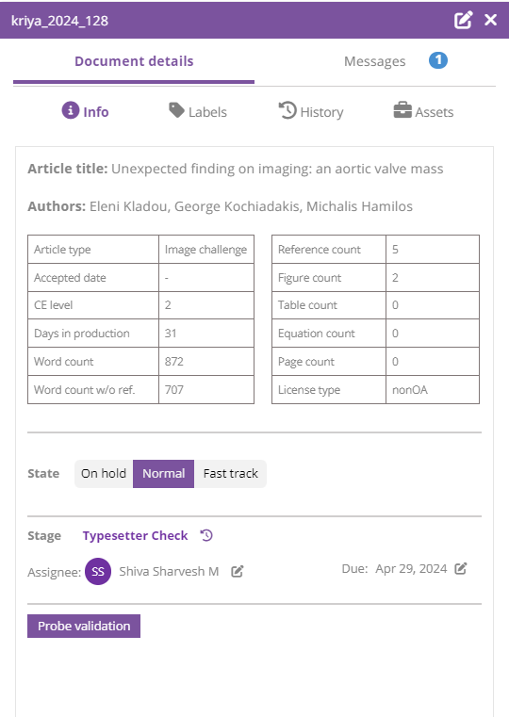509x717 pixels.
Task: Set state to On hold
Action: (x=104, y=474)
